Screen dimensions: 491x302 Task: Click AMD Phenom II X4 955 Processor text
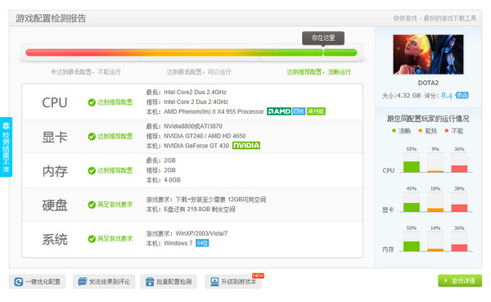tap(214, 111)
